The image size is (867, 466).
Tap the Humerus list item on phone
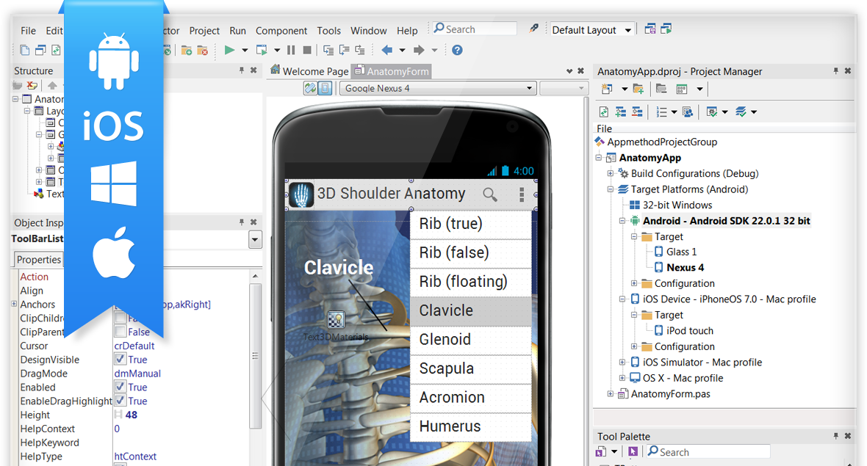tap(470, 426)
